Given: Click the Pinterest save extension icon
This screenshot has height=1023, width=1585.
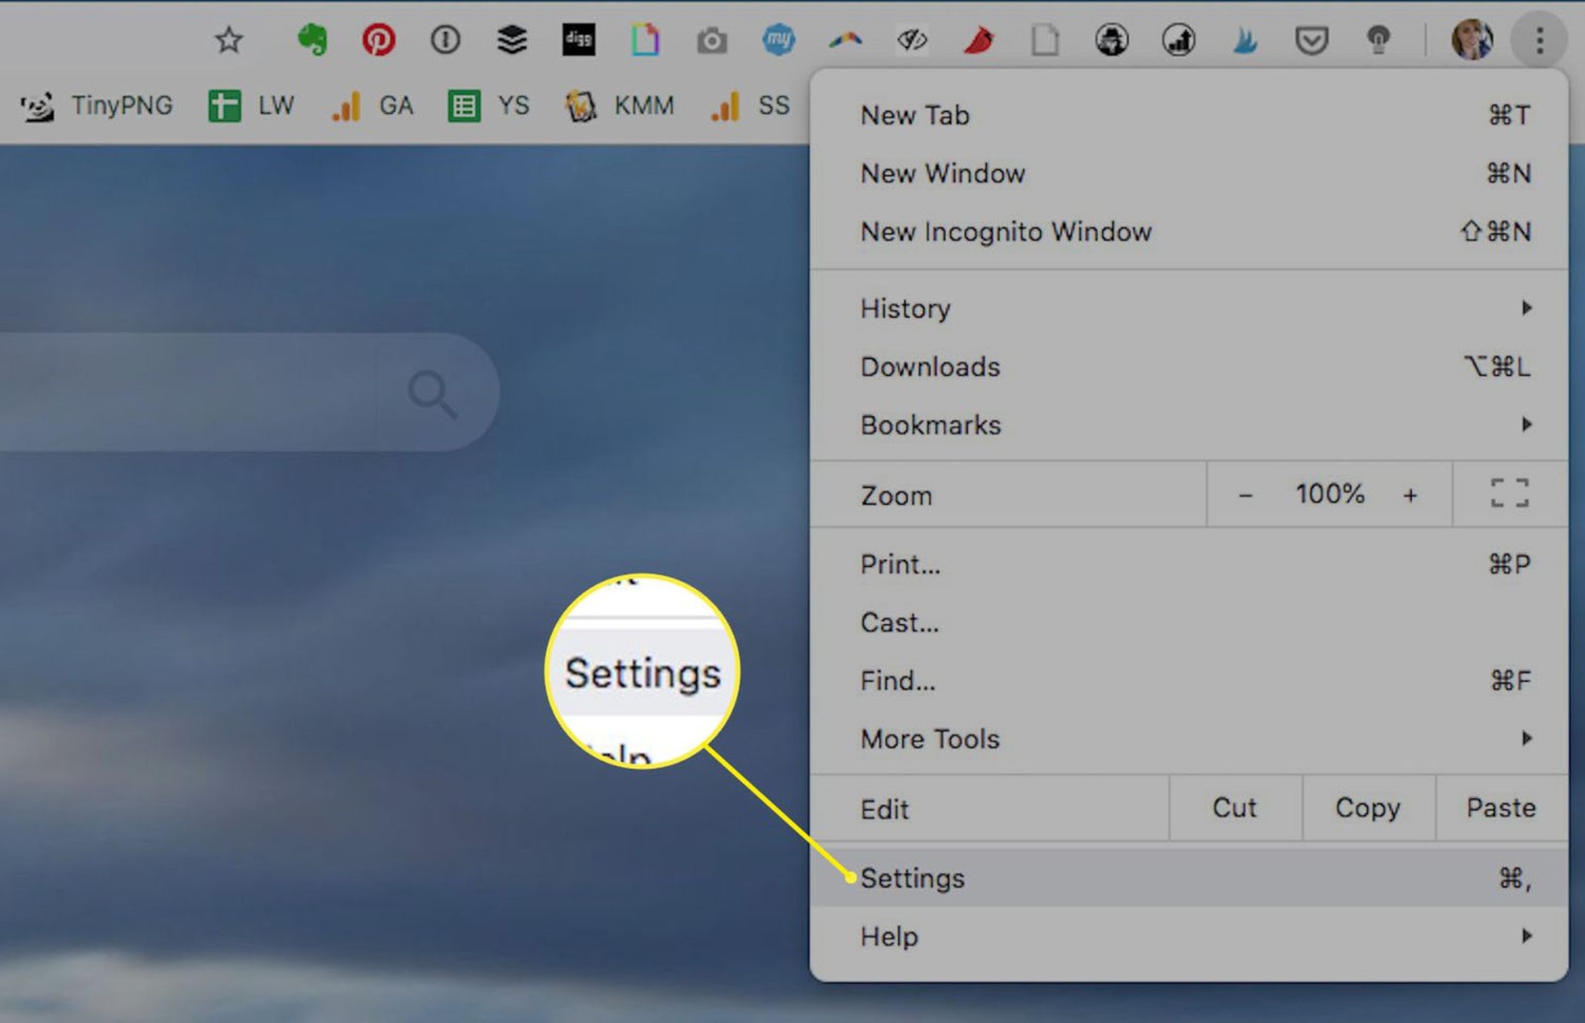Looking at the screenshot, I should (x=380, y=38).
